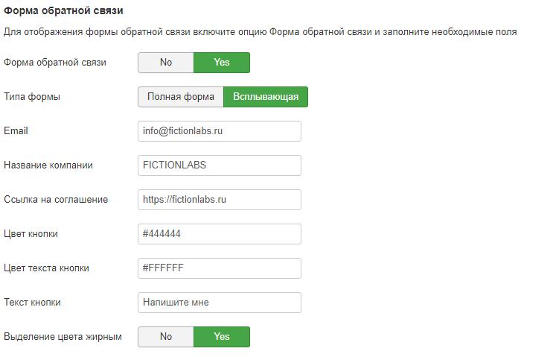The width and height of the screenshot is (556, 357).
Task: Click the Цвет текста кнопки label
Action: pos(46,268)
